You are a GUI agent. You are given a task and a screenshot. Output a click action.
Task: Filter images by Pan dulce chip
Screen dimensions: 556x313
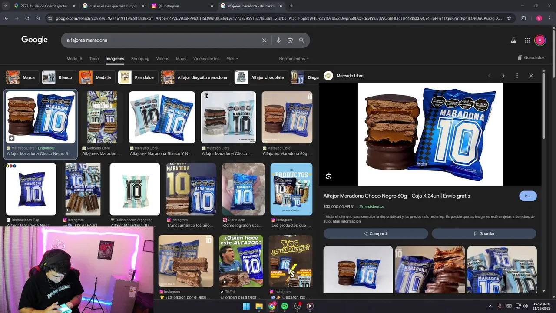[x=137, y=77]
